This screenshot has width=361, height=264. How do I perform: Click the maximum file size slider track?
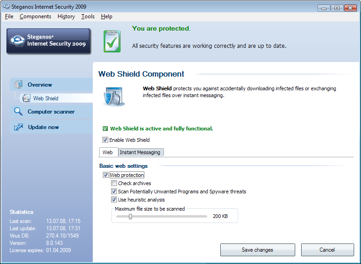[162, 217]
